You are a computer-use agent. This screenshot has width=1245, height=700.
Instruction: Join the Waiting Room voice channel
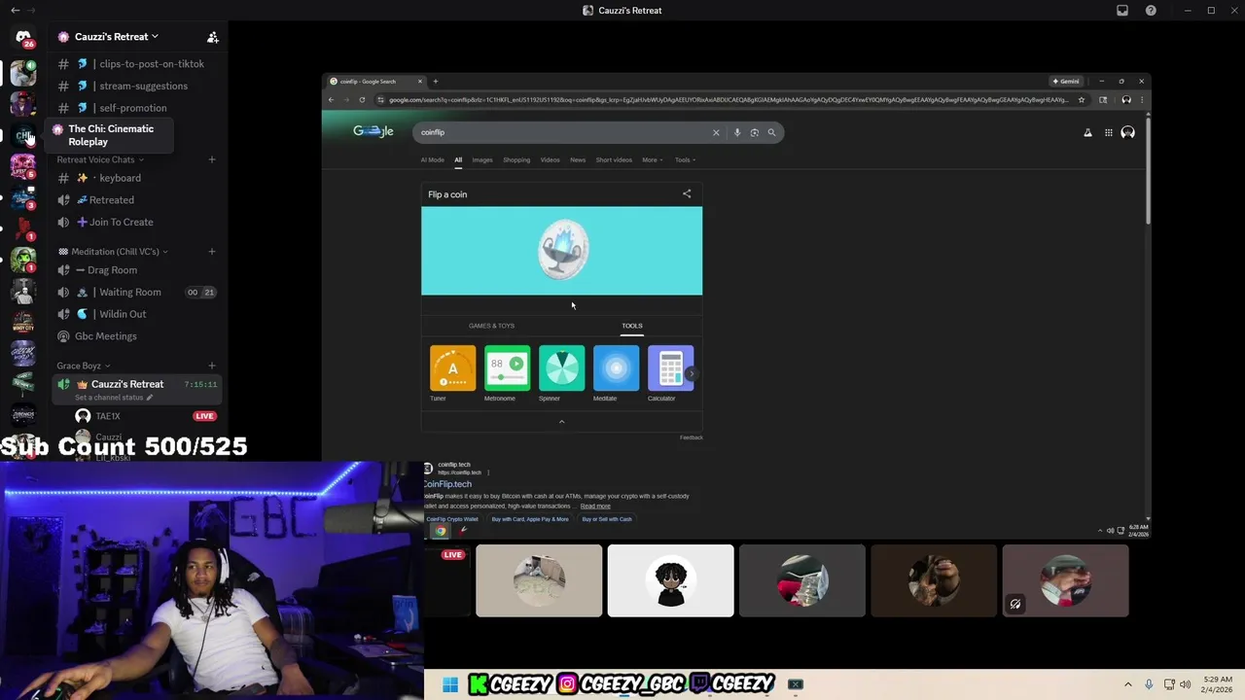138,292
